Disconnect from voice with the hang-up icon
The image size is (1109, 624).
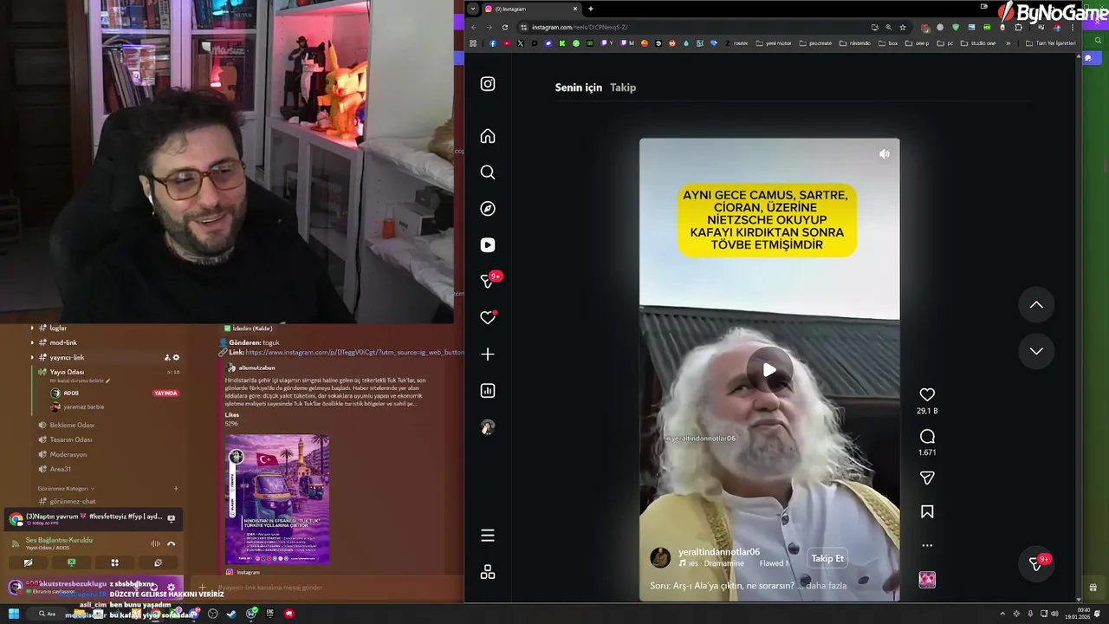coord(171,543)
